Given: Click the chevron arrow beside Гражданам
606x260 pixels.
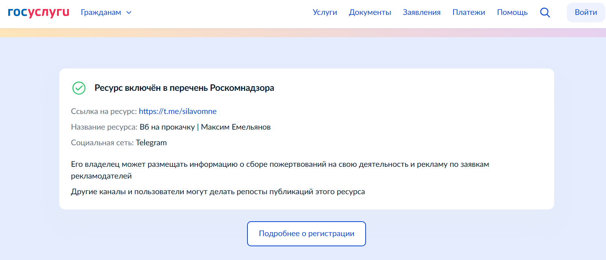Looking at the screenshot, I should (129, 13).
